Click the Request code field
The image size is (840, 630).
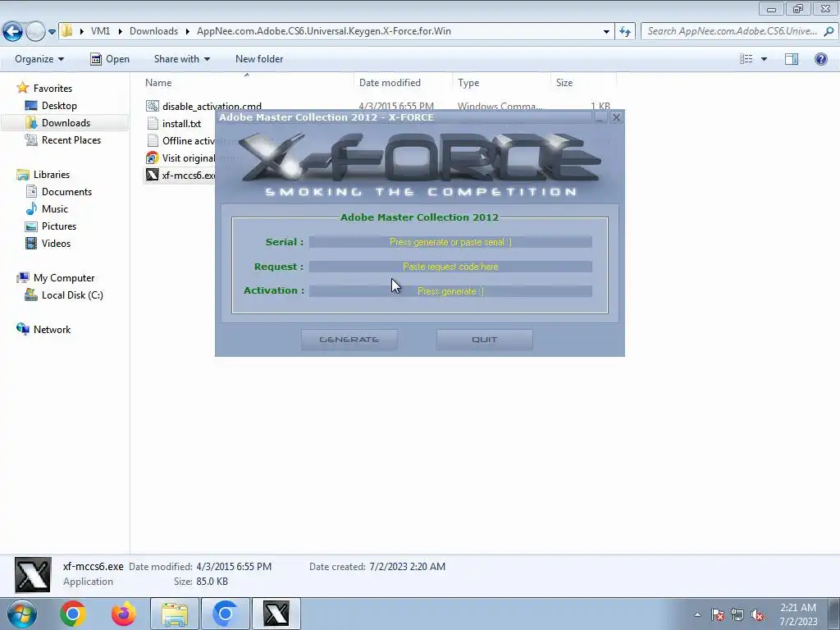point(450,267)
